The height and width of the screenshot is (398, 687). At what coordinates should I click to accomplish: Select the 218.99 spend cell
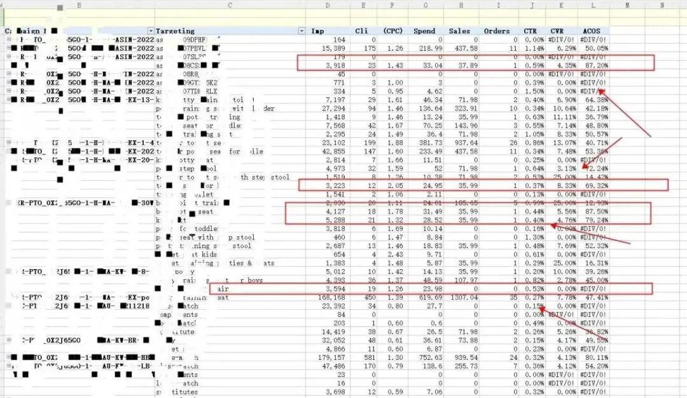click(431, 48)
